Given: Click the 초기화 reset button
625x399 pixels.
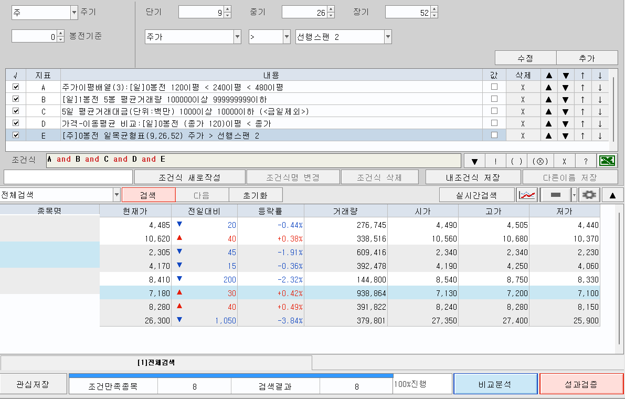Looking at the screenshot, I should (x=256, y=195).
